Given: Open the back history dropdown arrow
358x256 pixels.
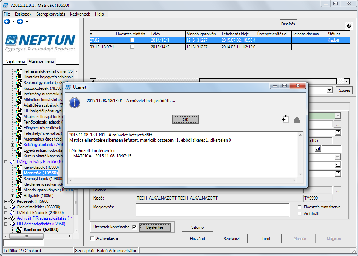Looking at the screenshot, I should pyautogui.click(x=13, y=22).
